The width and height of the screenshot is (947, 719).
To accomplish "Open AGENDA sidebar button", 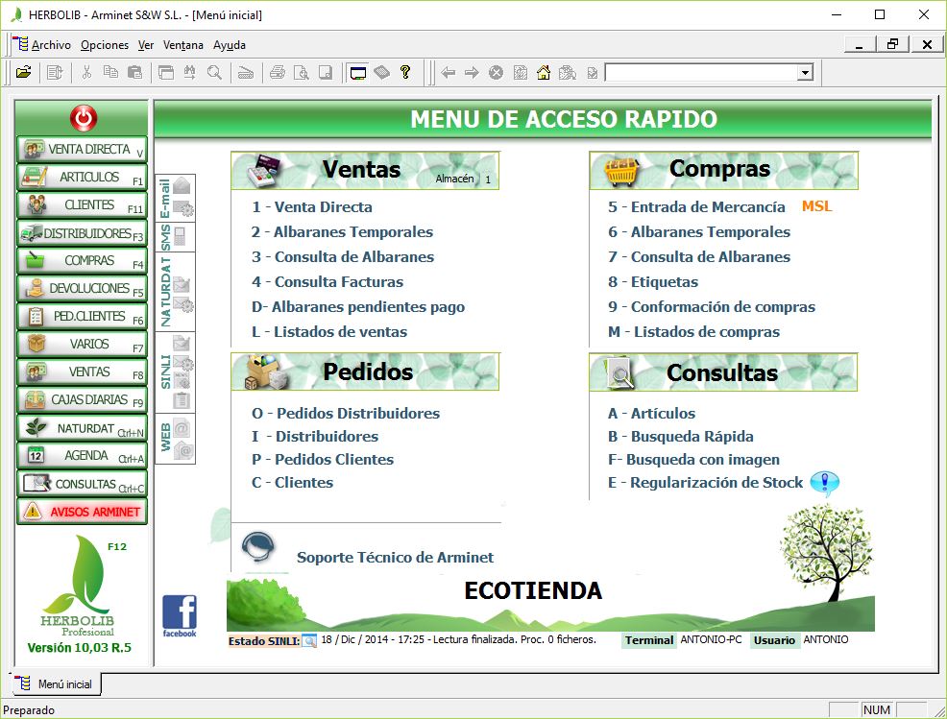I will click(83, 455).
